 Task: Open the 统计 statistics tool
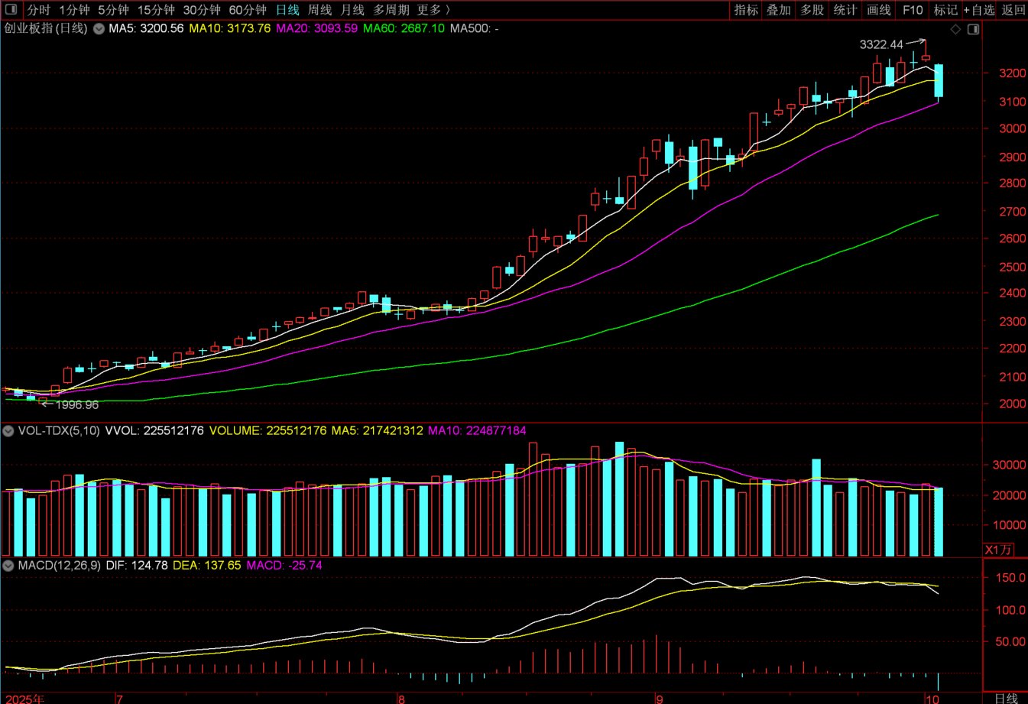(x=845, y=10)
